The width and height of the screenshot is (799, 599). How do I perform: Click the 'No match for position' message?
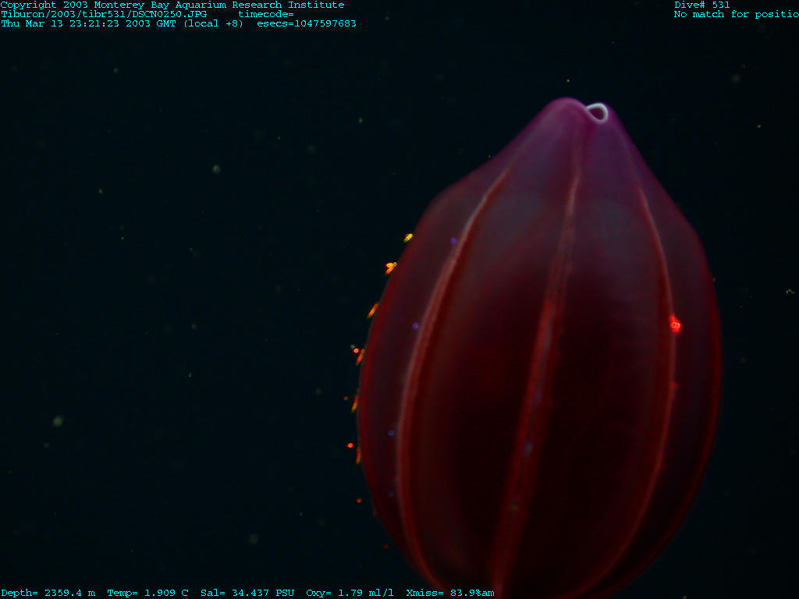[735, 14]
